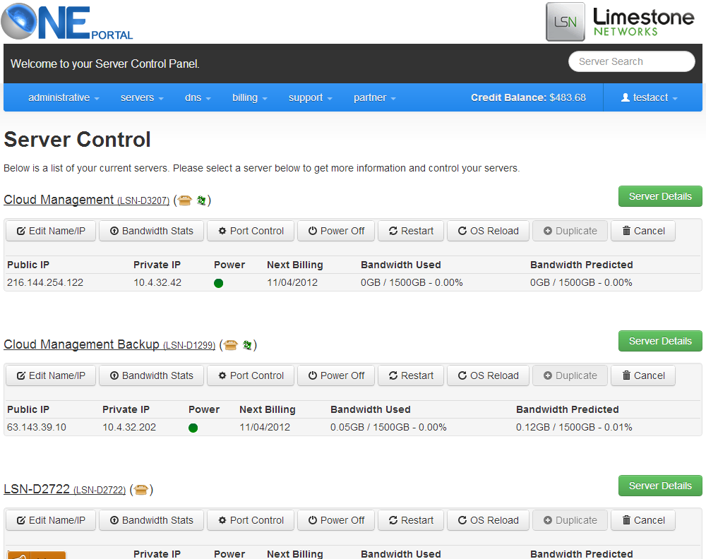The height and width of the screenshot is (559, 706).
Task: Click bandwidth used 0.05GB / 1500GB - 0.00%
Action: [388, 427]
